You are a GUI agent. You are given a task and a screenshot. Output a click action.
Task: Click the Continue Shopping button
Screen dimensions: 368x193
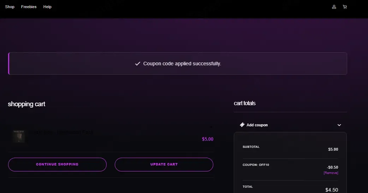tap(57, 164)
